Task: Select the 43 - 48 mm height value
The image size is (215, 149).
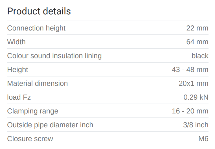Action: [x=190, y=70]
